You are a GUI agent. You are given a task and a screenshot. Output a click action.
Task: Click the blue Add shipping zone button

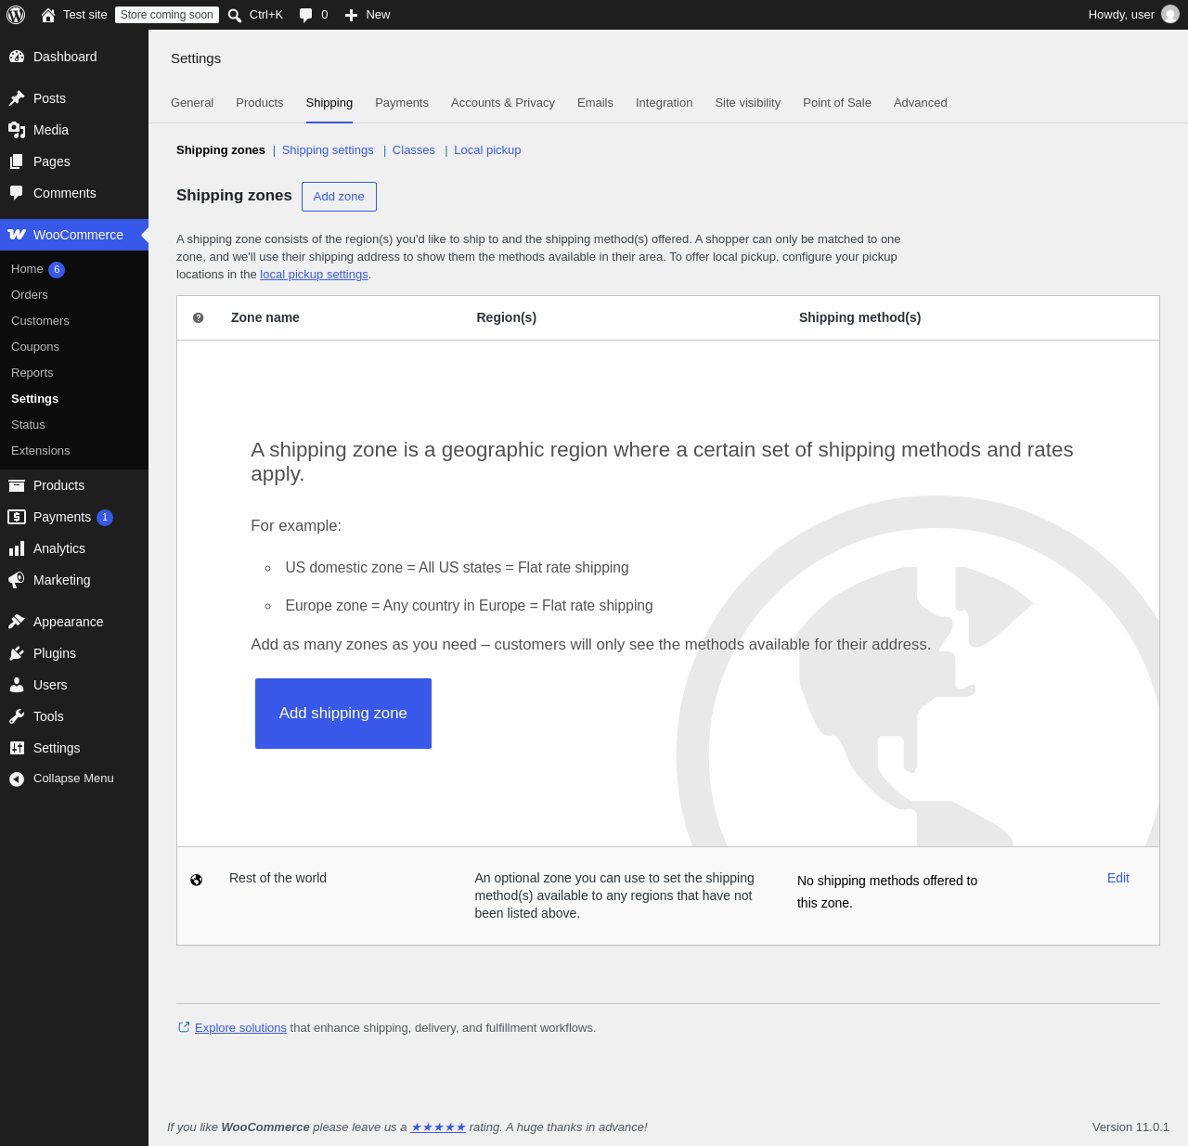pyautogui.click(x=343, y=714)
